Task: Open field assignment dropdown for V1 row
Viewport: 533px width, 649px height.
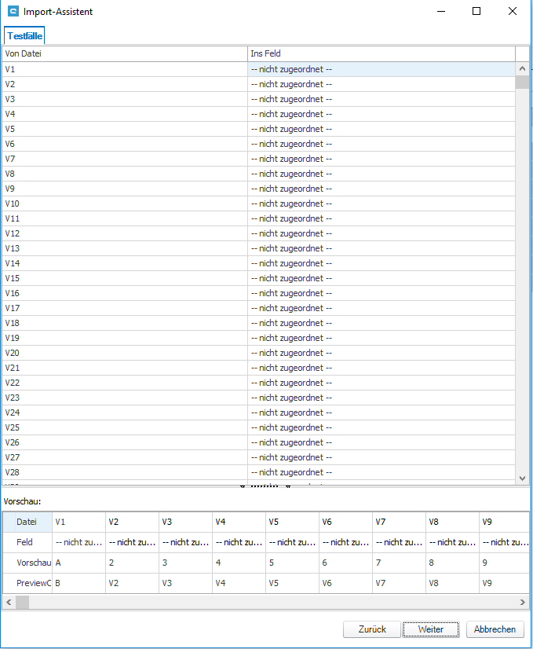Action: (x=381, y=69)
